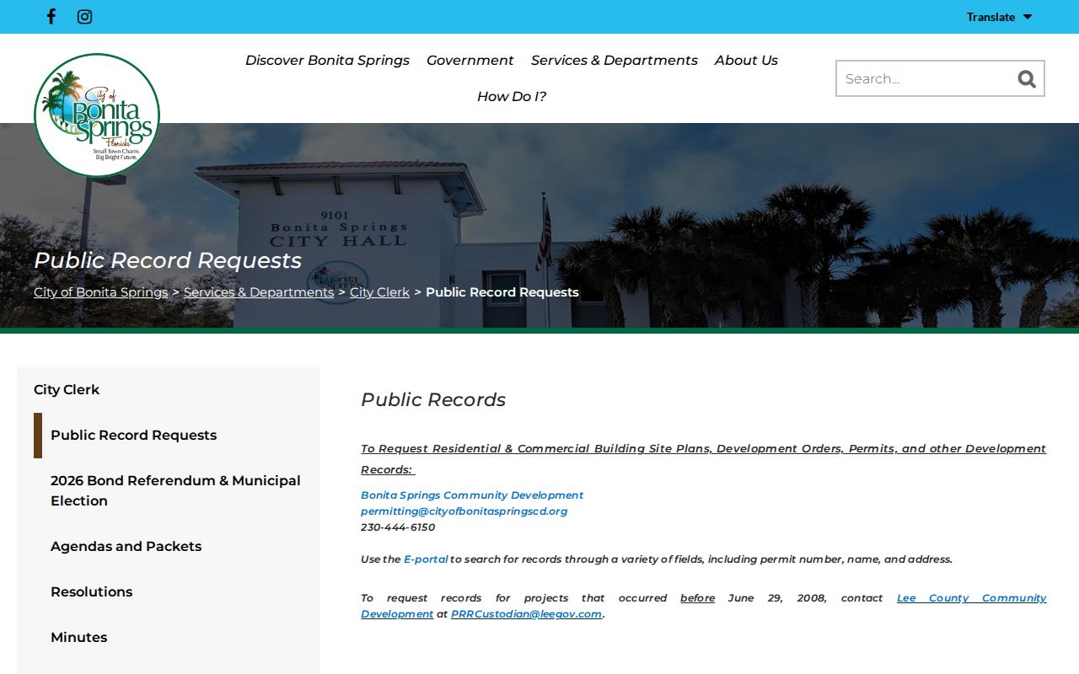Open the Services & Departments menu

pyautogui.click(x=614, y=61)
